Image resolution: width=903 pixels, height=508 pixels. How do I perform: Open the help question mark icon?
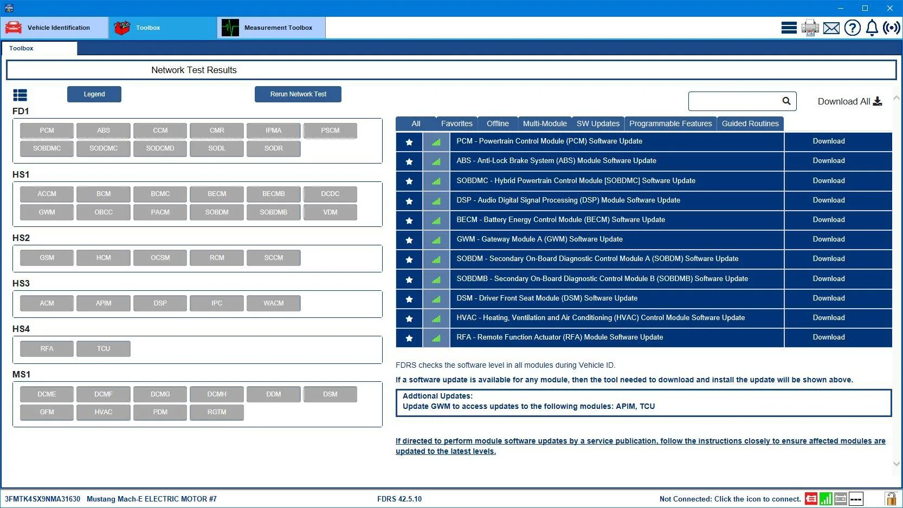point(852,28)
